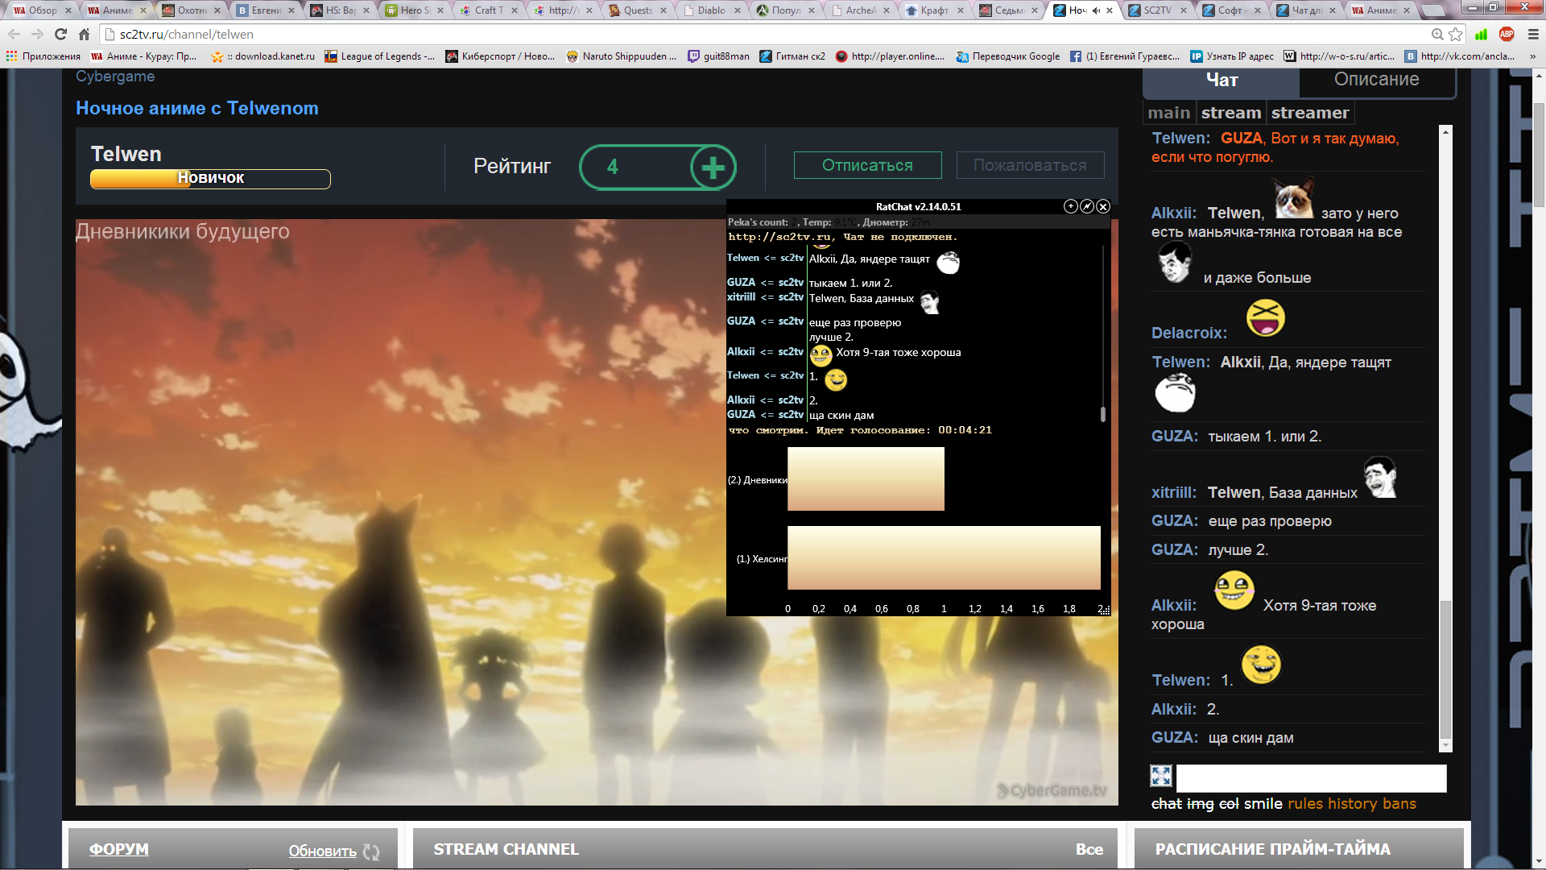
Task: Click the browser home icon
Action: tap(84, 34)
